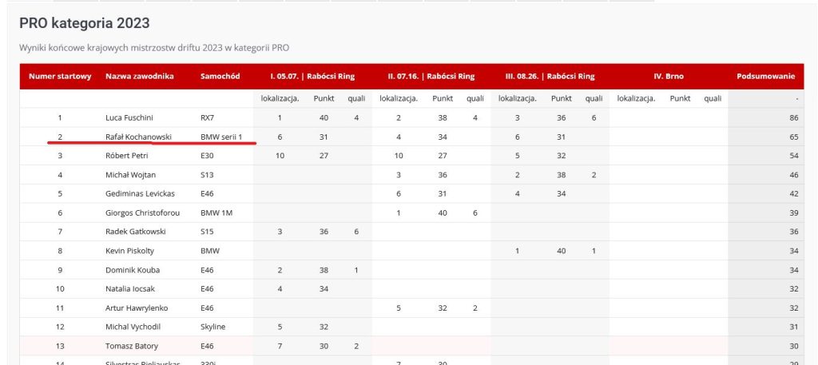Click the highlighted Tomasz Batory row
Image resolution: width=818 pixels, height=365 pixels.
pos(132,346)
